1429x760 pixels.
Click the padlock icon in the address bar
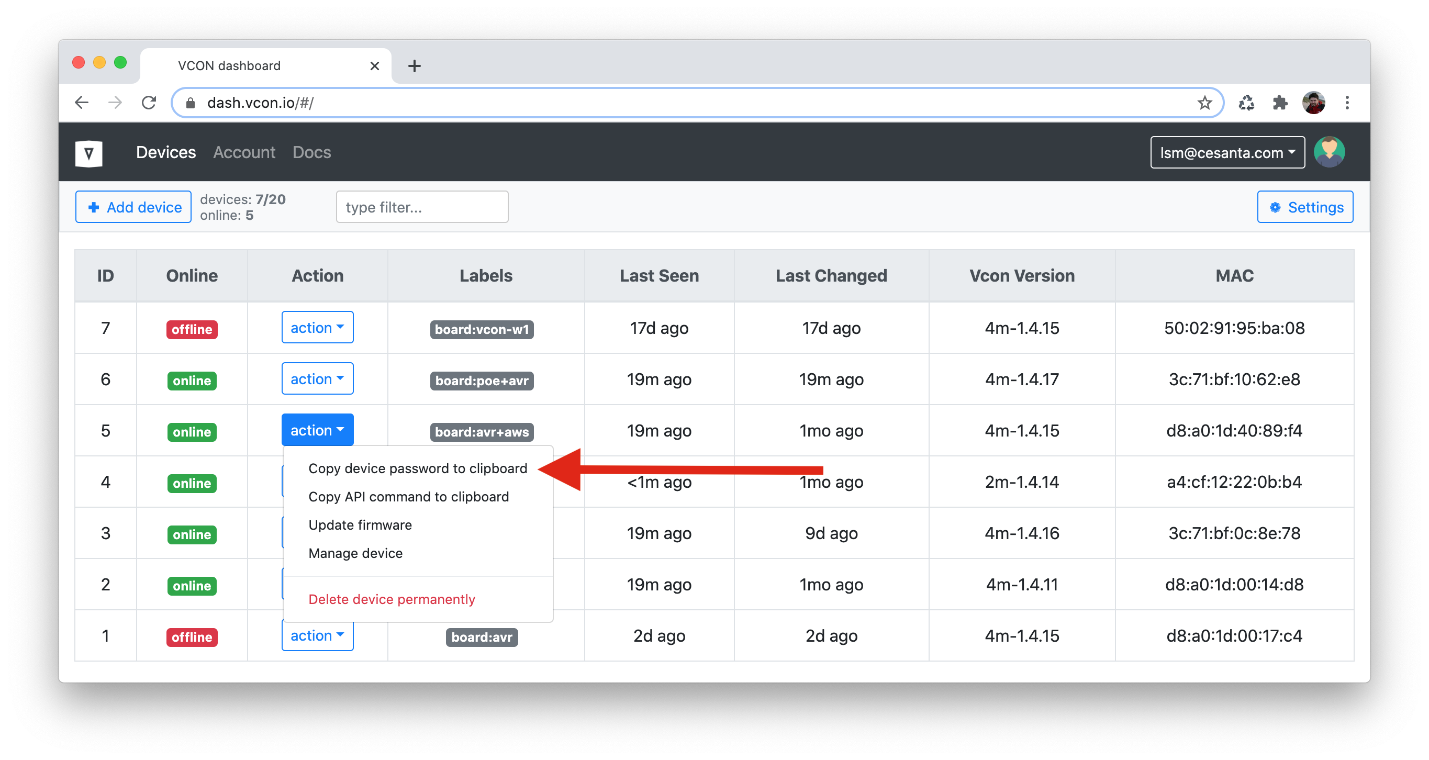click(x=189, y=102)
